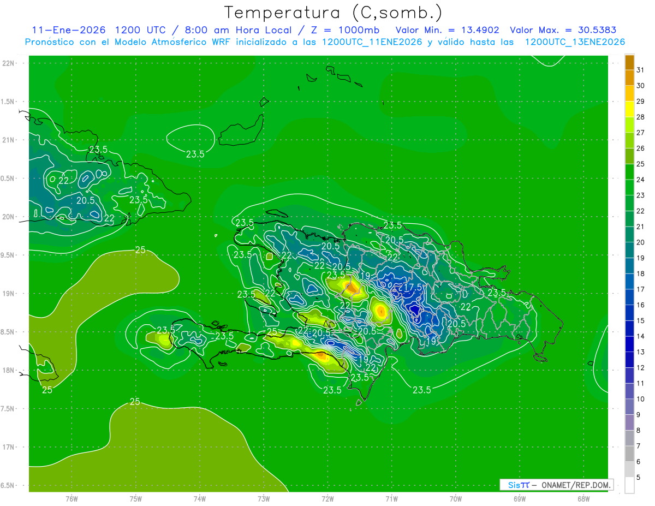This screenshot has height=506, width=655.
Task: Click the color bar label "24"
Action: (640, 180)
